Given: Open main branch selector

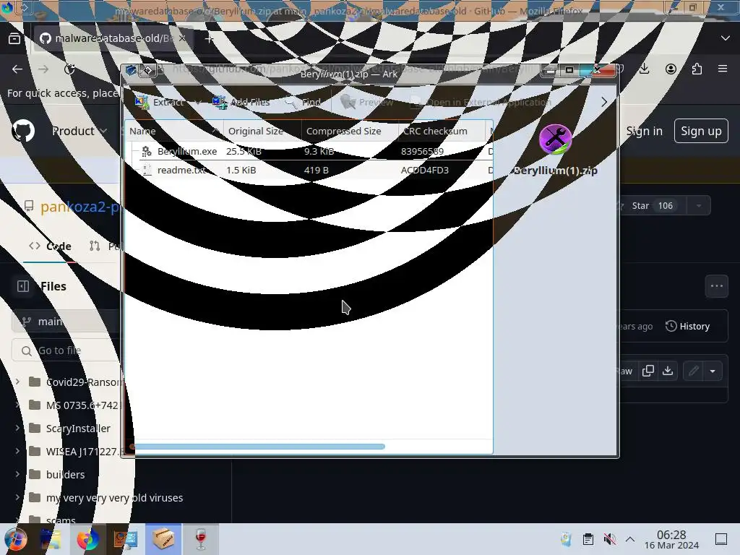Looking at the screenshot, I should tap(66, 322).
